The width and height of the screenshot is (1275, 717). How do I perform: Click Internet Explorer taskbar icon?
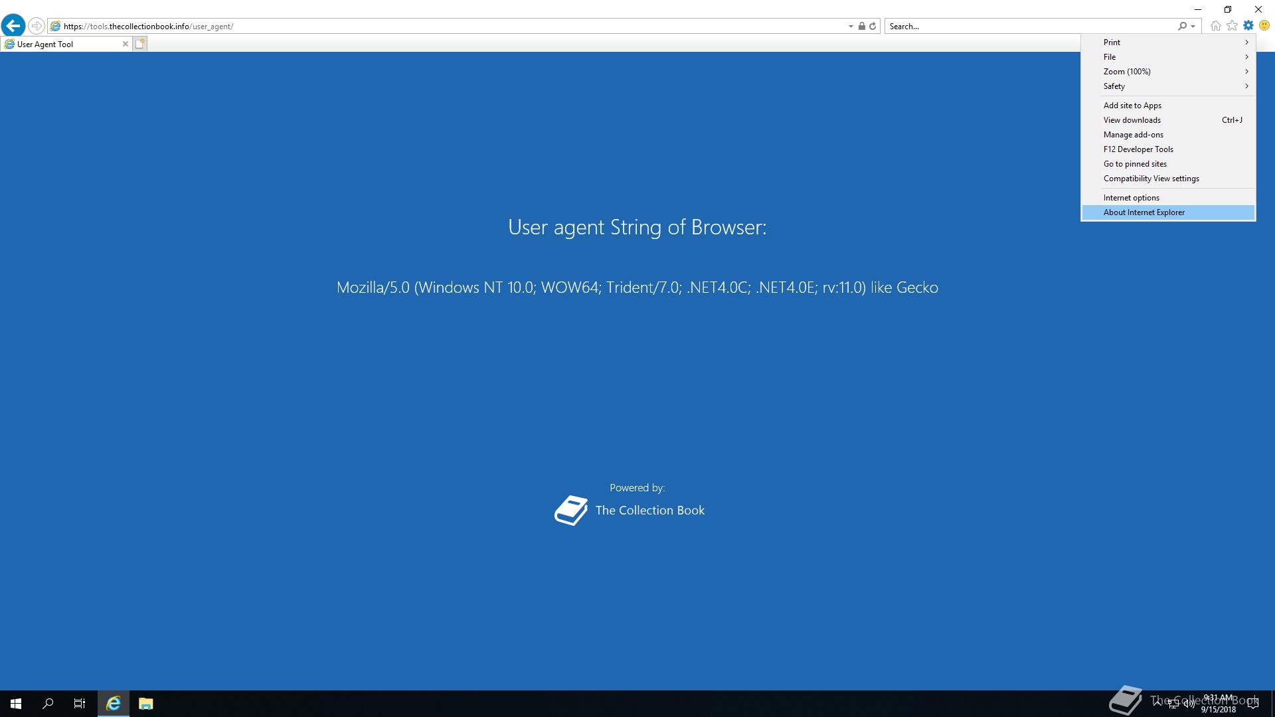pyautogui.click(x=114, y=704)
